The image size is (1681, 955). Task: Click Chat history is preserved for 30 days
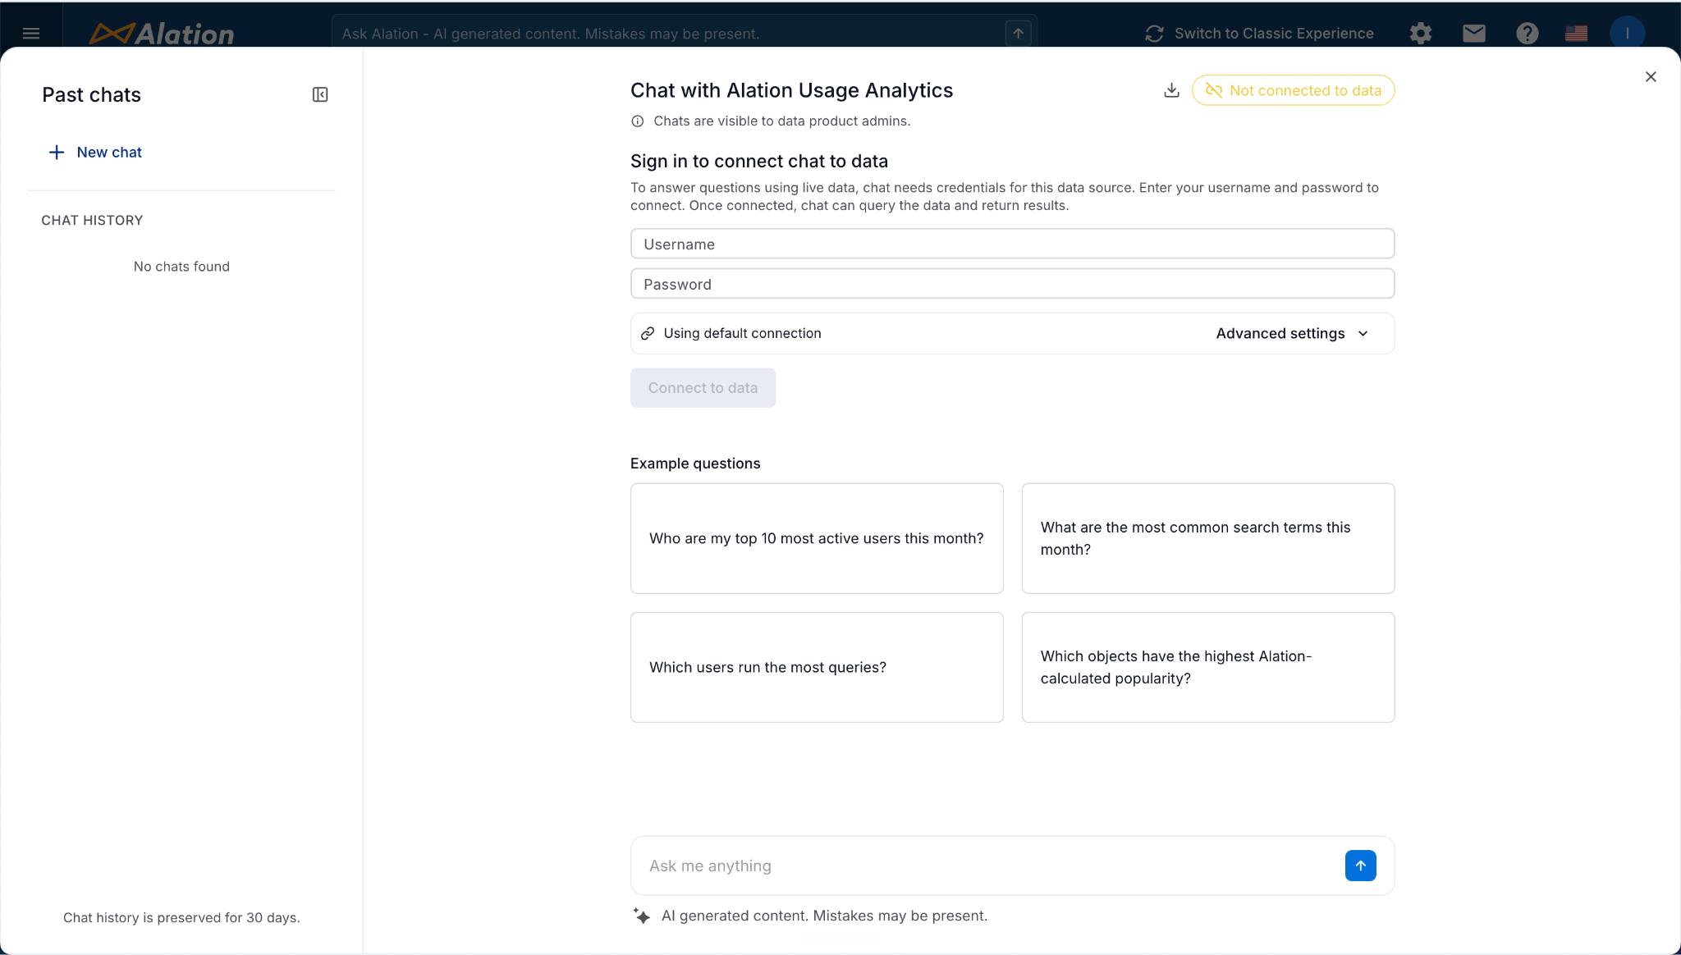[181, 917]
